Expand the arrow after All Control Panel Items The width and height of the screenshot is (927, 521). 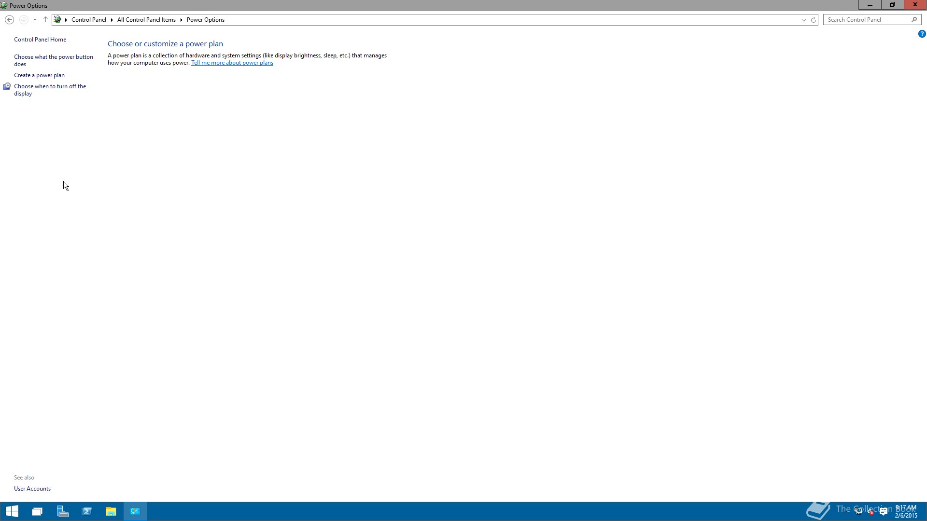(x=181, y=20)
